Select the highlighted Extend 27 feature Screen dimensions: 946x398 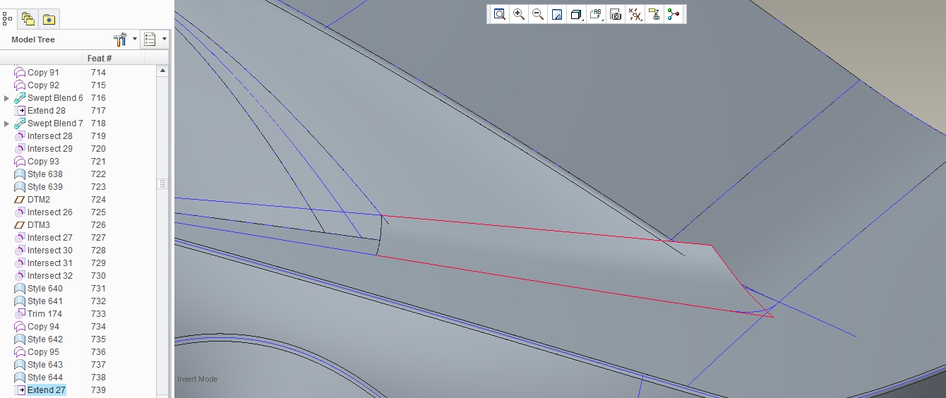coord(46,390)
